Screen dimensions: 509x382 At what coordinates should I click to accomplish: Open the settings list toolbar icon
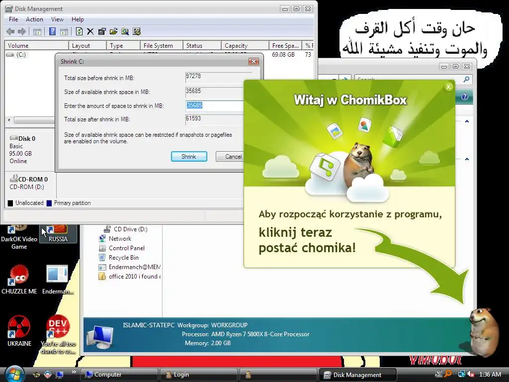point(137,31)
